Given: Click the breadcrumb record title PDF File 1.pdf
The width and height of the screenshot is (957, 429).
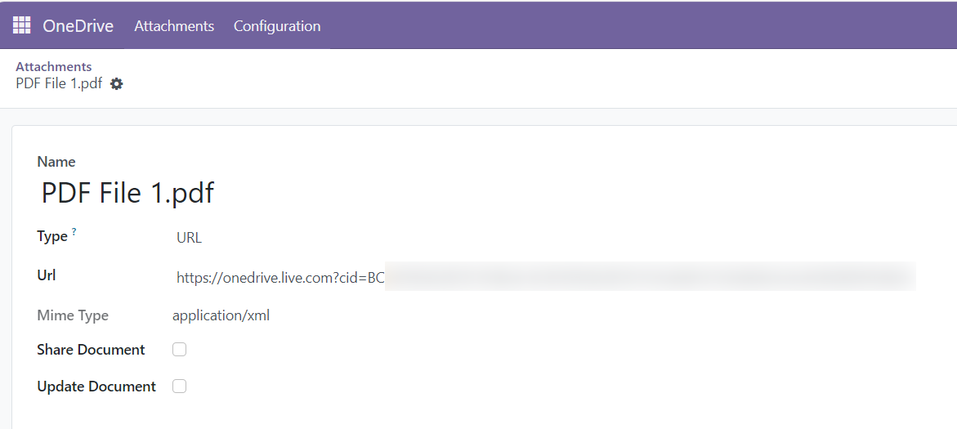Looking at the screenshot, I should tap(59, 83).
